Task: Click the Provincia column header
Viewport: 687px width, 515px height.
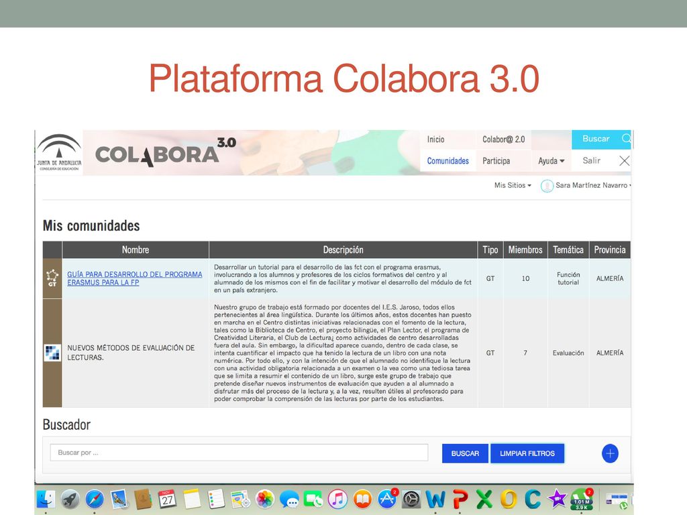Action: 610,249
